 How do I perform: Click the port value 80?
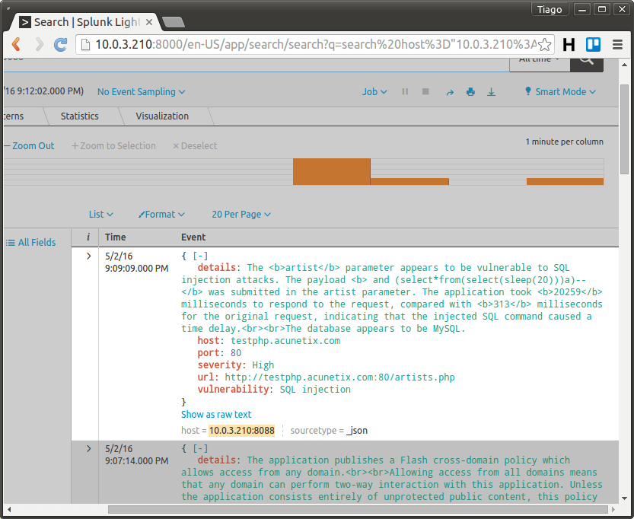pyautogui.click(x=236, y=353)
